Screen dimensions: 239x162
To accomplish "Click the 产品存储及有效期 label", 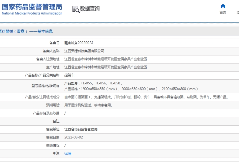I will [x=46, y=113].
